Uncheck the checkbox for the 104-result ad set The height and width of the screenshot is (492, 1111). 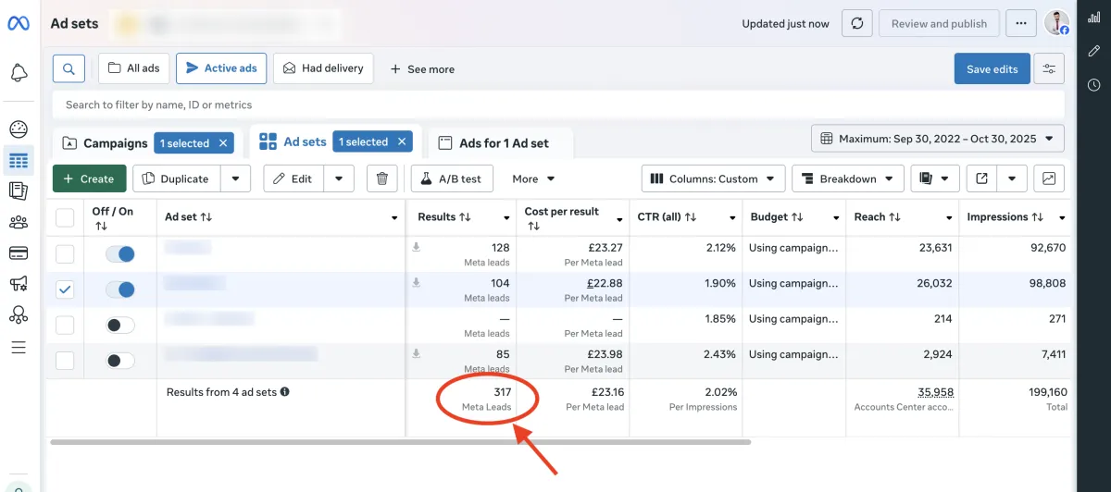tap(65, 289)
